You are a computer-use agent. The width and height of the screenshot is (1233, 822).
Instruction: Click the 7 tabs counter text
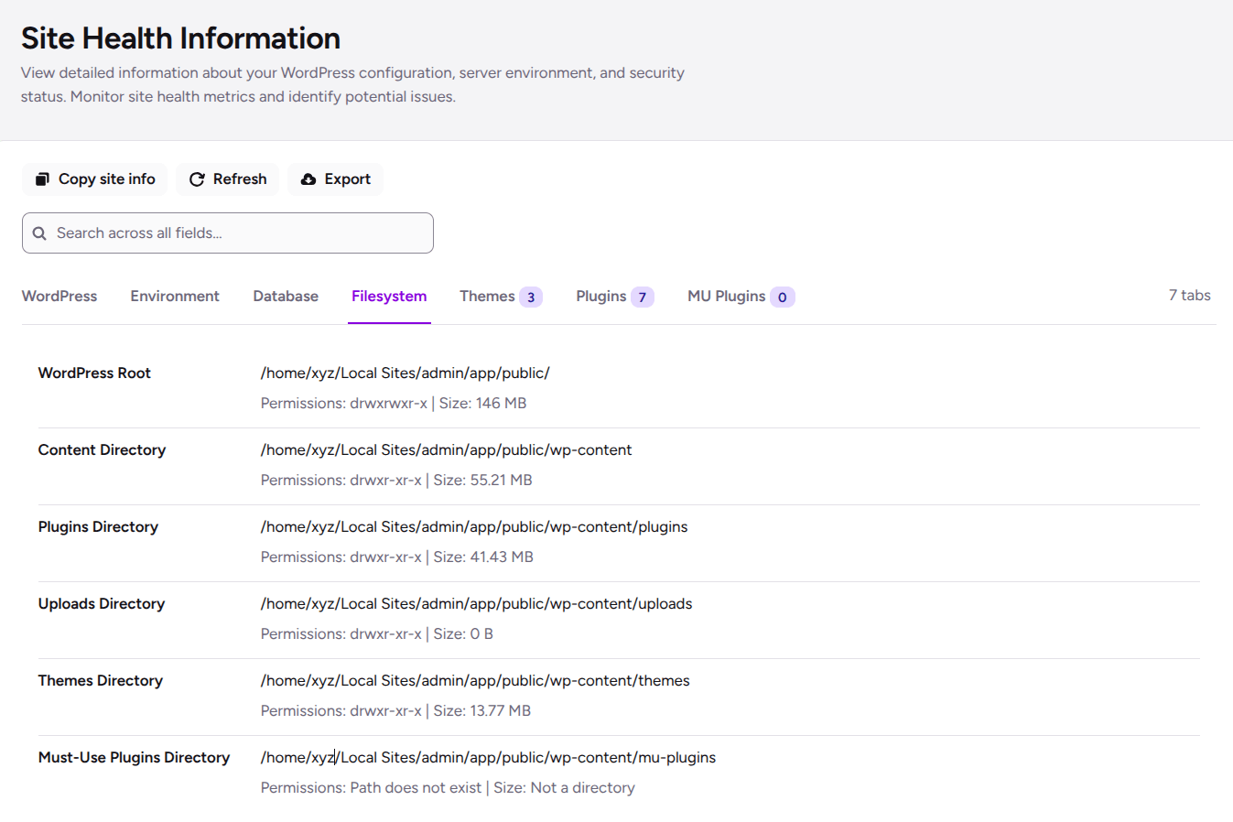(x=1190, y=296)
